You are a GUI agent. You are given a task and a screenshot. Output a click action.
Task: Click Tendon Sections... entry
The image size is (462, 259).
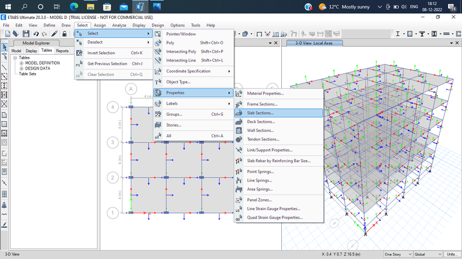point(279,139)
